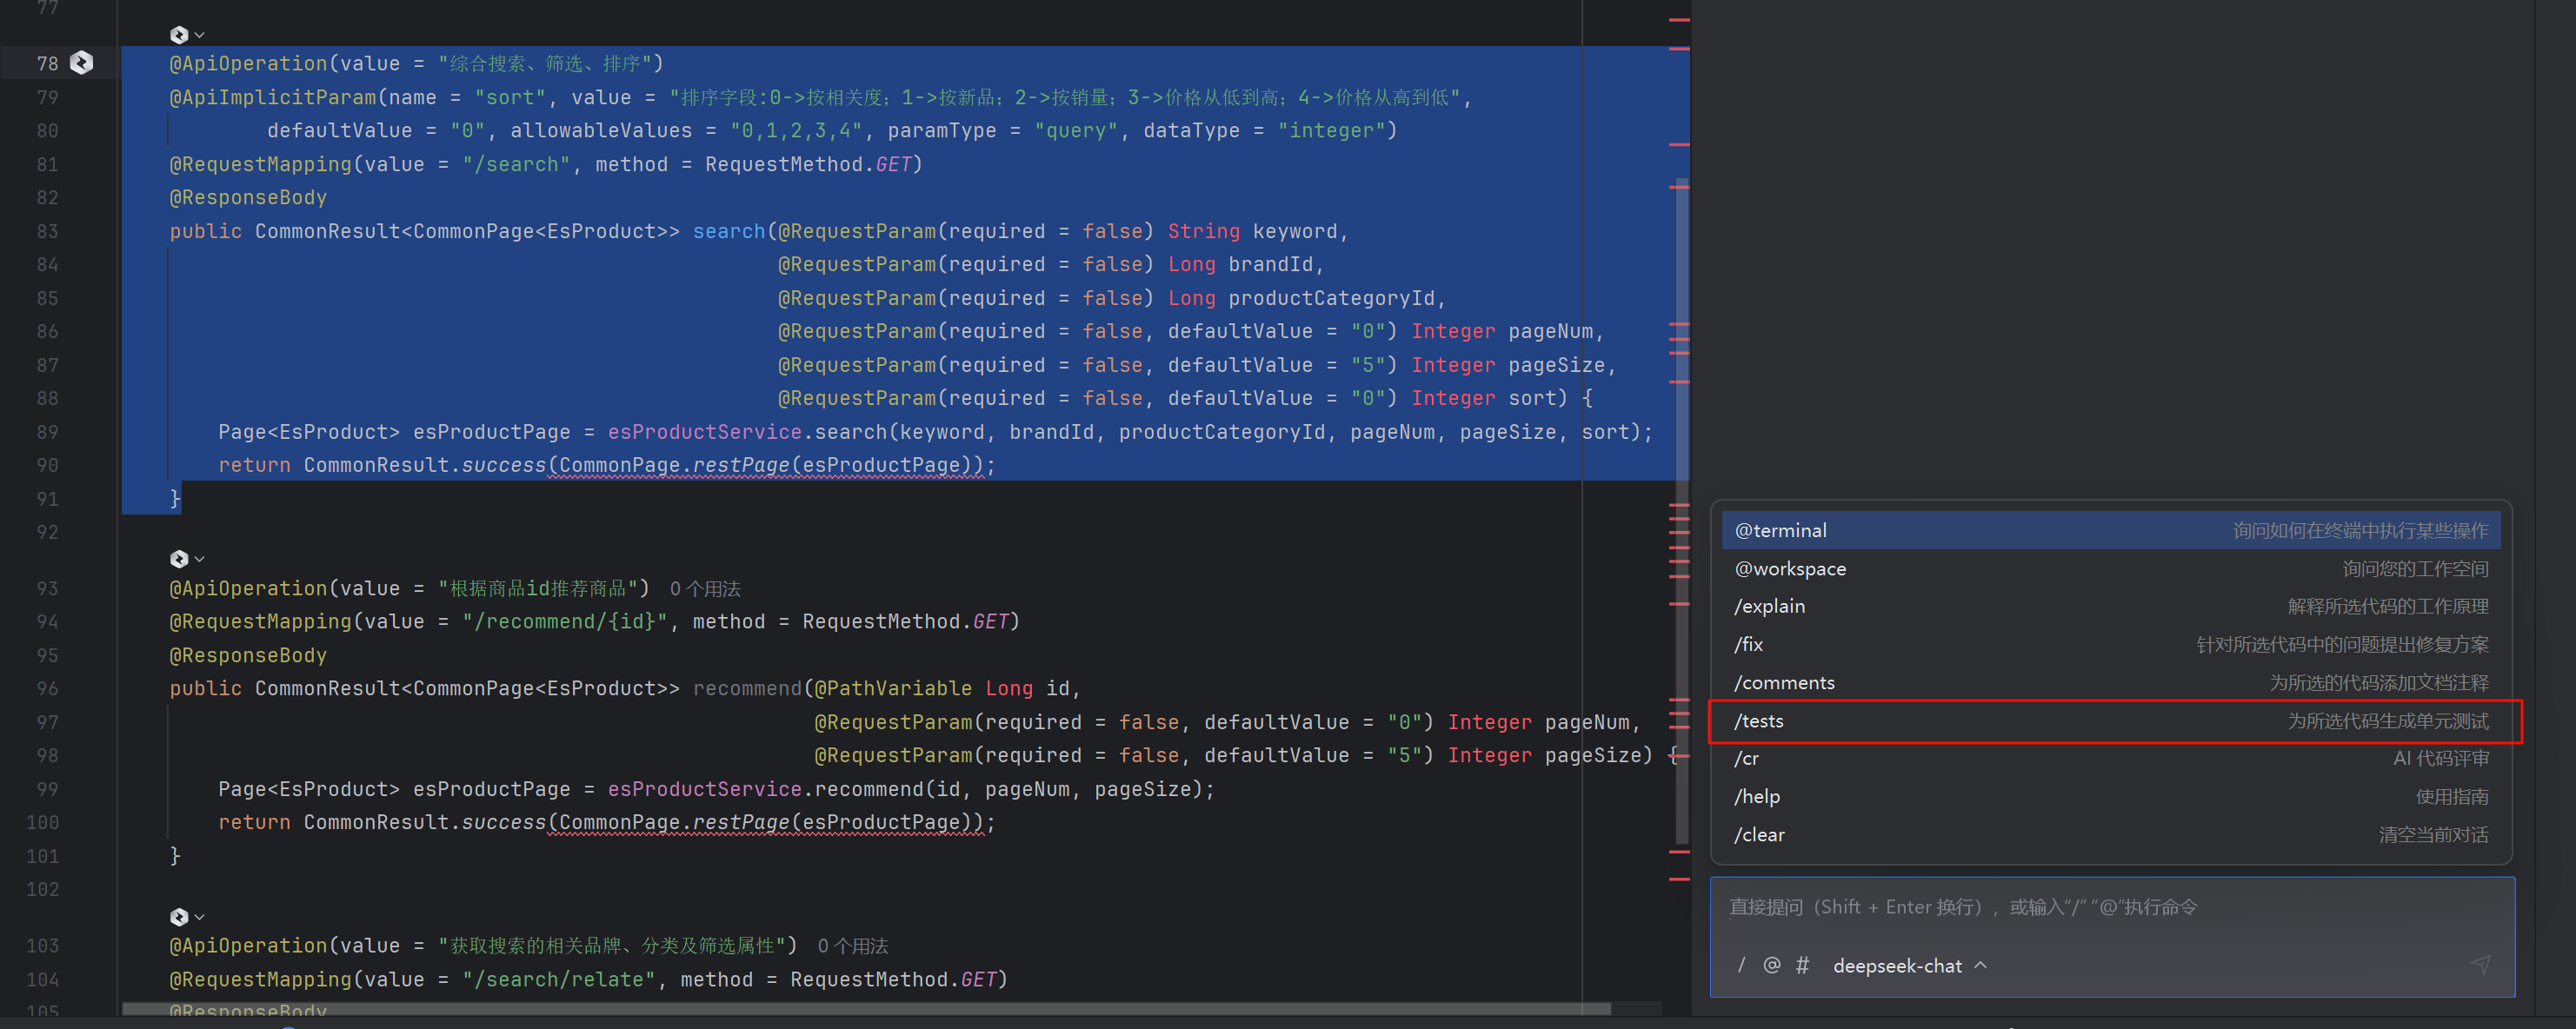Click the # reference icon in chat input

coord(1802,965)
